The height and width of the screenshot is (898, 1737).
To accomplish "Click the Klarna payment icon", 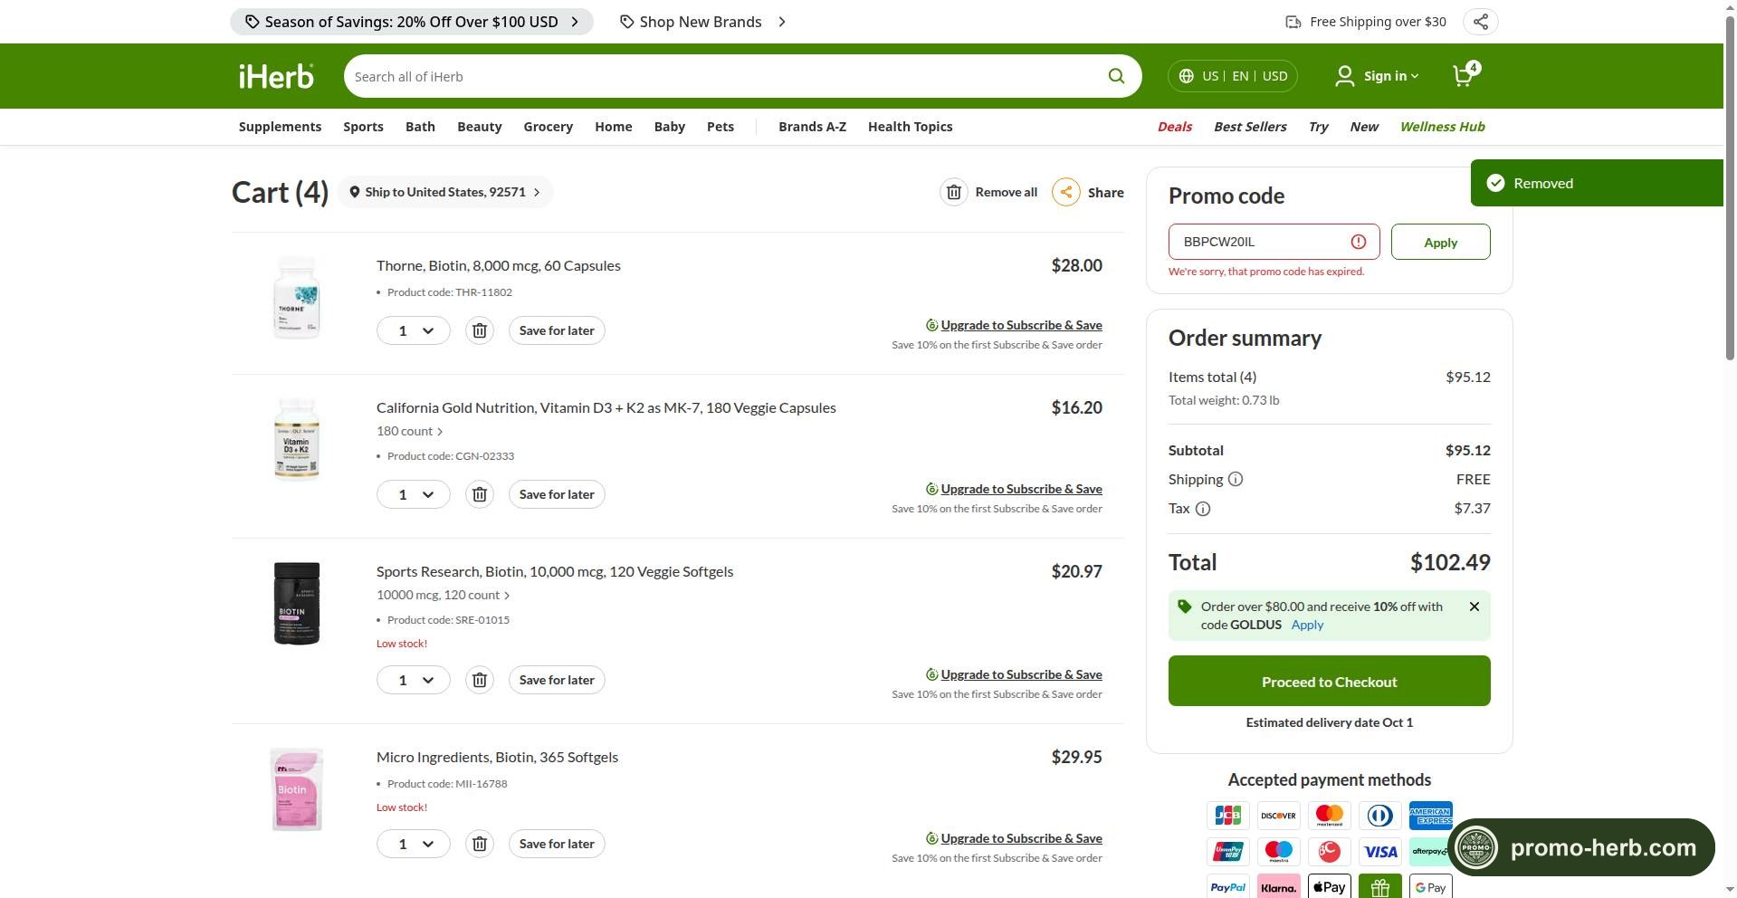I will click(1278, 887).
